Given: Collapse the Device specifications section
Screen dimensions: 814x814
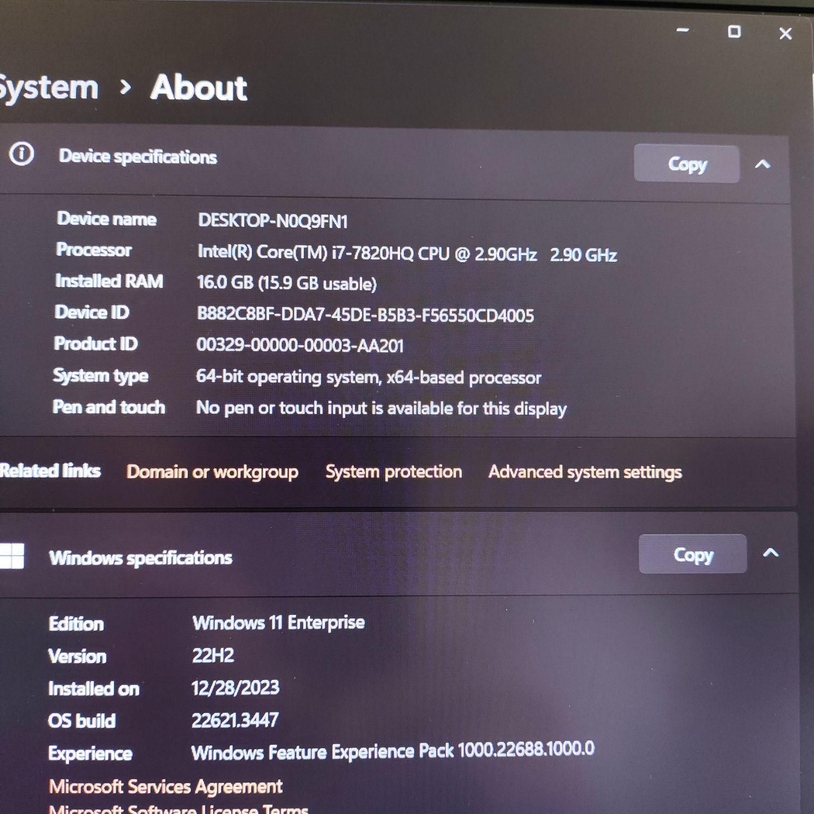Looking at the screenshot, I should pos(762,164).
